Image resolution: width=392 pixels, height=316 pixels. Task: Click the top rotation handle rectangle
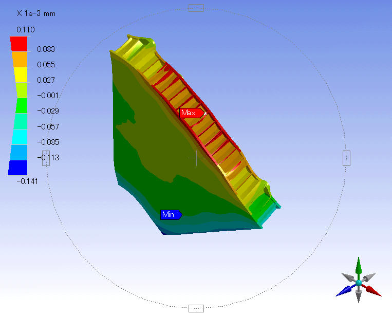click(x=196, y=8)
